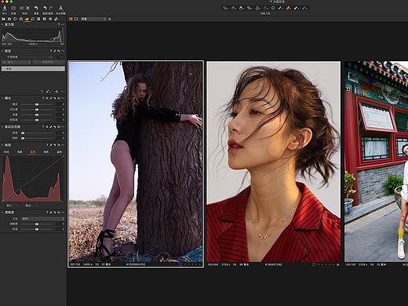
Task: Select the woman hugging tree photo
Action: [136, 162]
